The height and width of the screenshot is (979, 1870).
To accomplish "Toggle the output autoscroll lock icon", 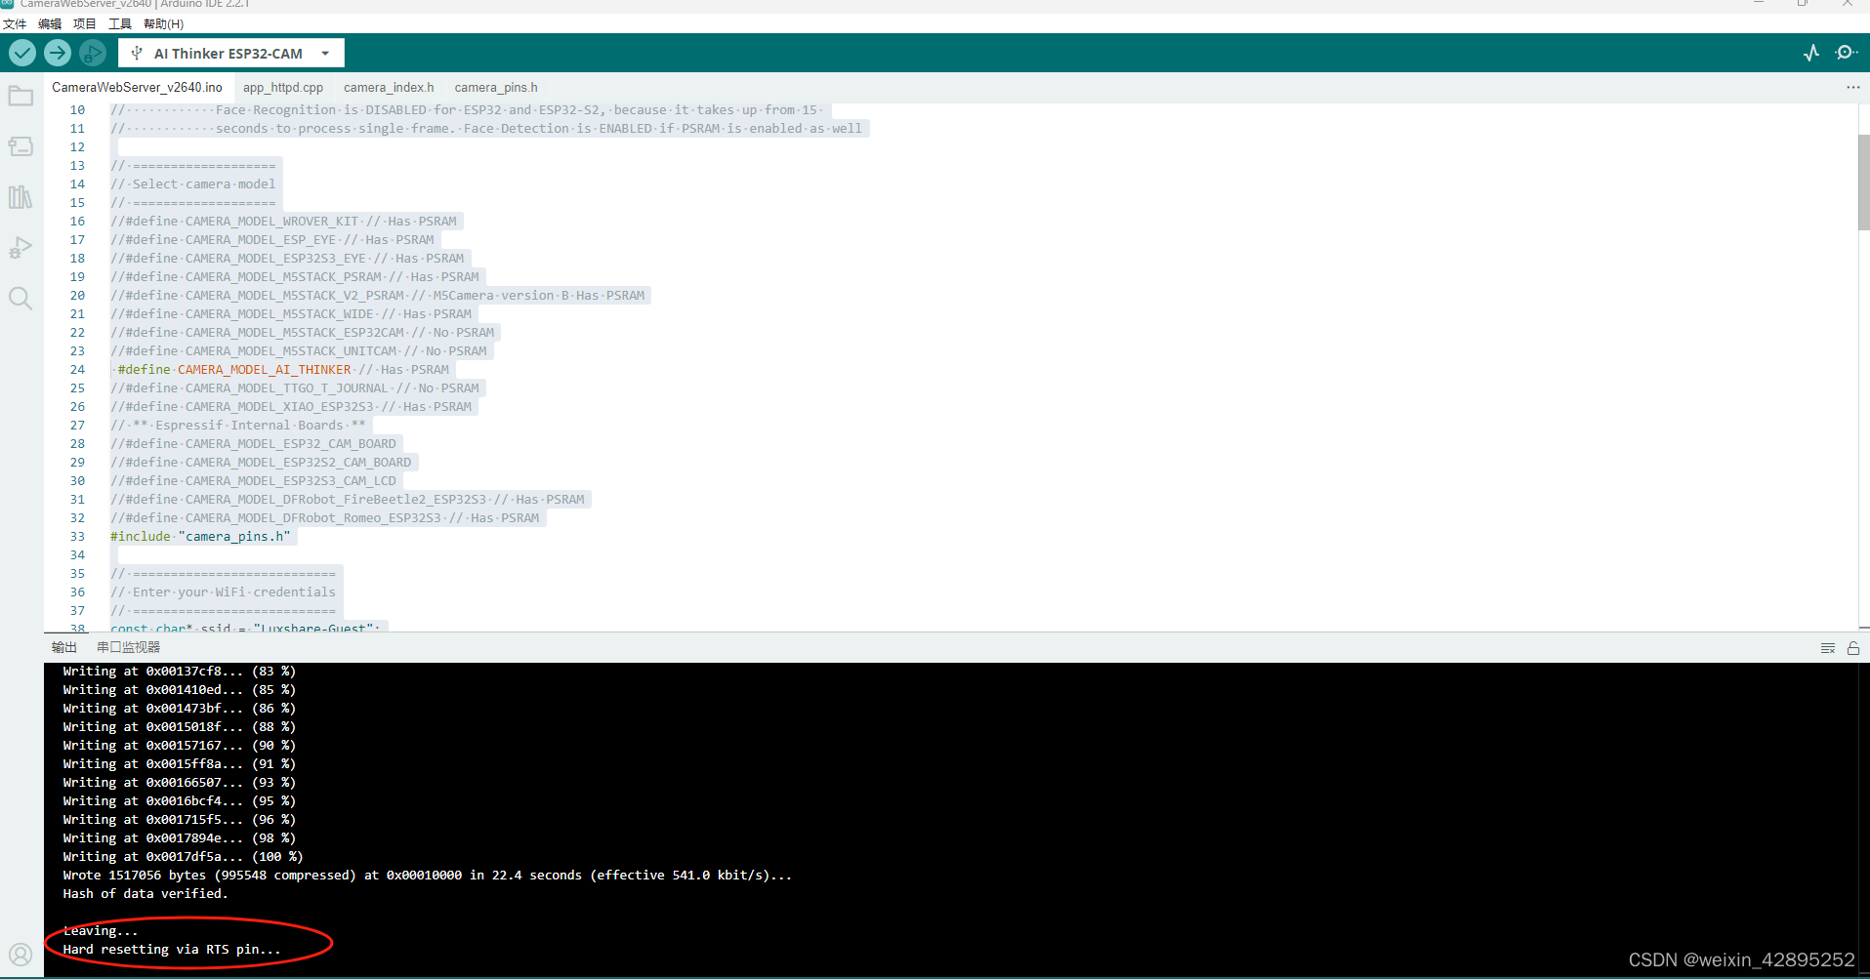I will pyautogui.click(x=1853, y=647).
